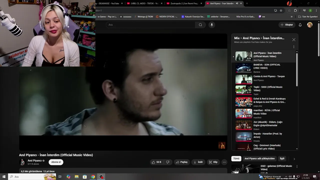Open the YouTube account avatar menu
This screenshot has height=180, width=320.
coord(310,25)
